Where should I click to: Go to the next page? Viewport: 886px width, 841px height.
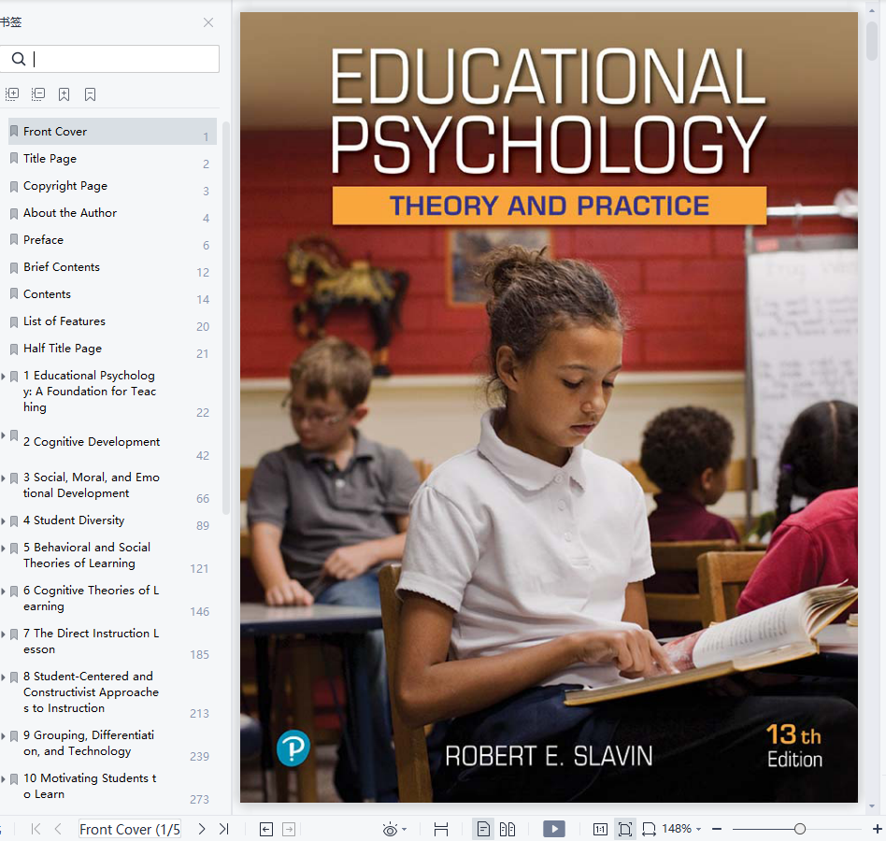coord(202,829)
